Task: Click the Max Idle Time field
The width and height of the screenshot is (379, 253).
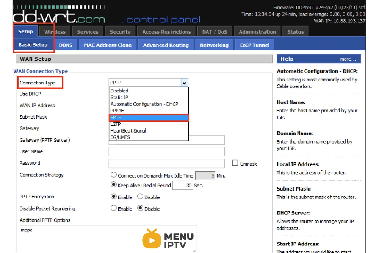Action: coord(205,176)
